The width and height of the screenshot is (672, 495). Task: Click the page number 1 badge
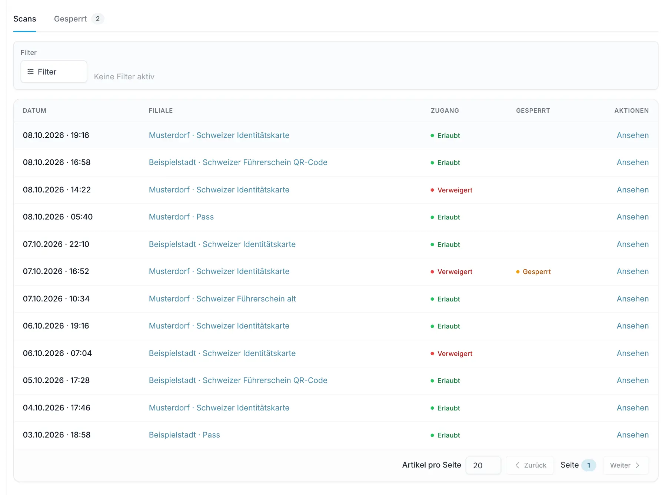(x=588, y=465)
